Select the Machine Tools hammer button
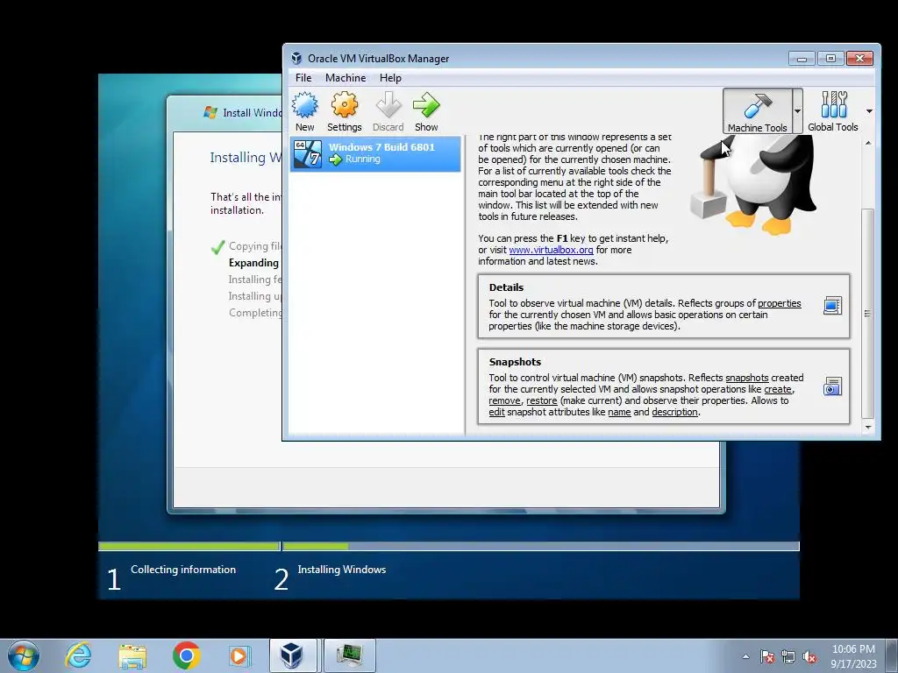The image size is (898, 673). (x=757, y=111)
